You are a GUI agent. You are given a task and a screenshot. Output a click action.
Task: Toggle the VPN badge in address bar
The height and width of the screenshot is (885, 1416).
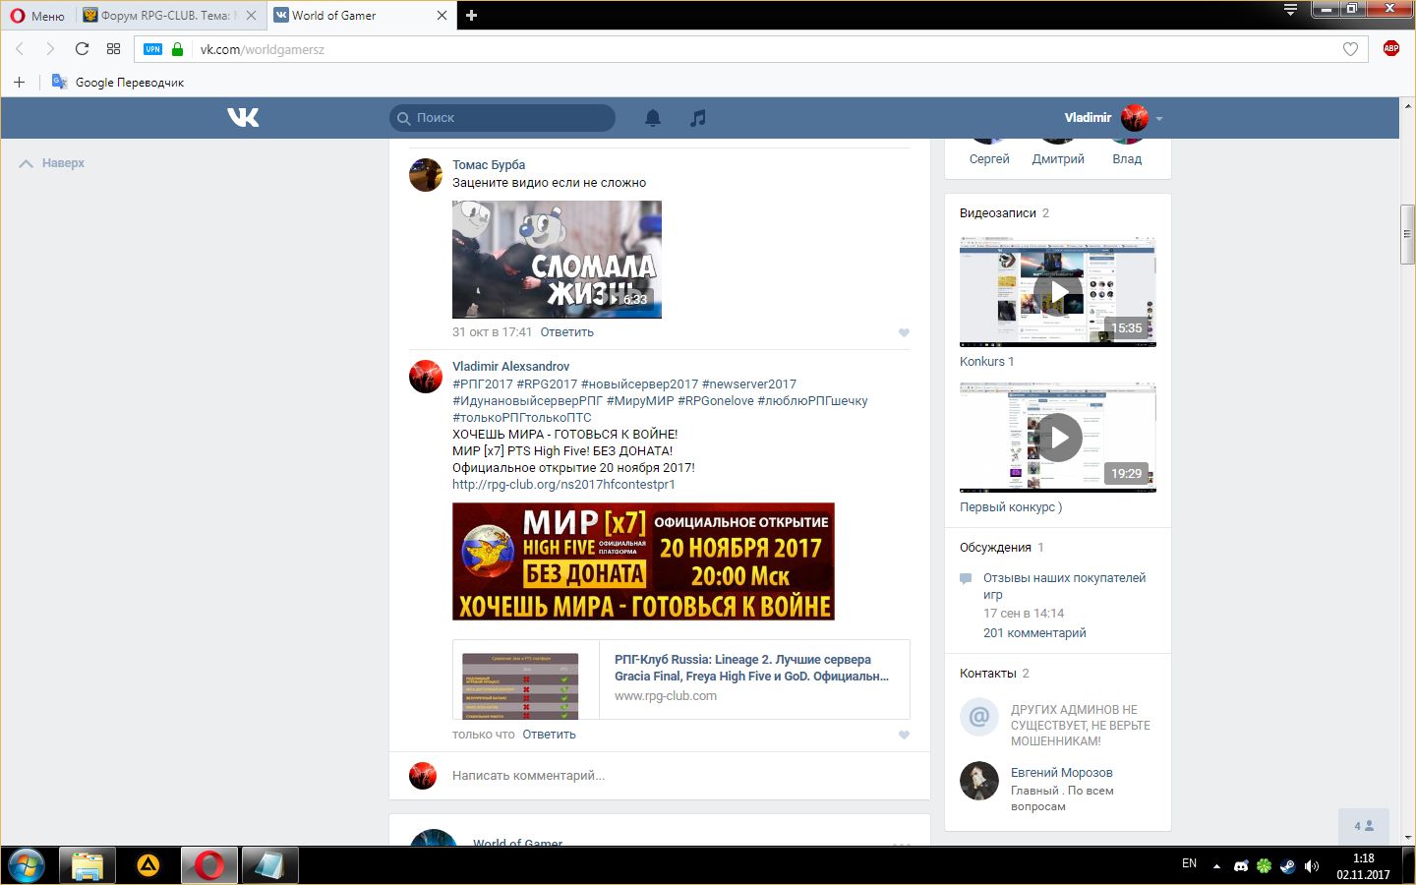point(152,49)
